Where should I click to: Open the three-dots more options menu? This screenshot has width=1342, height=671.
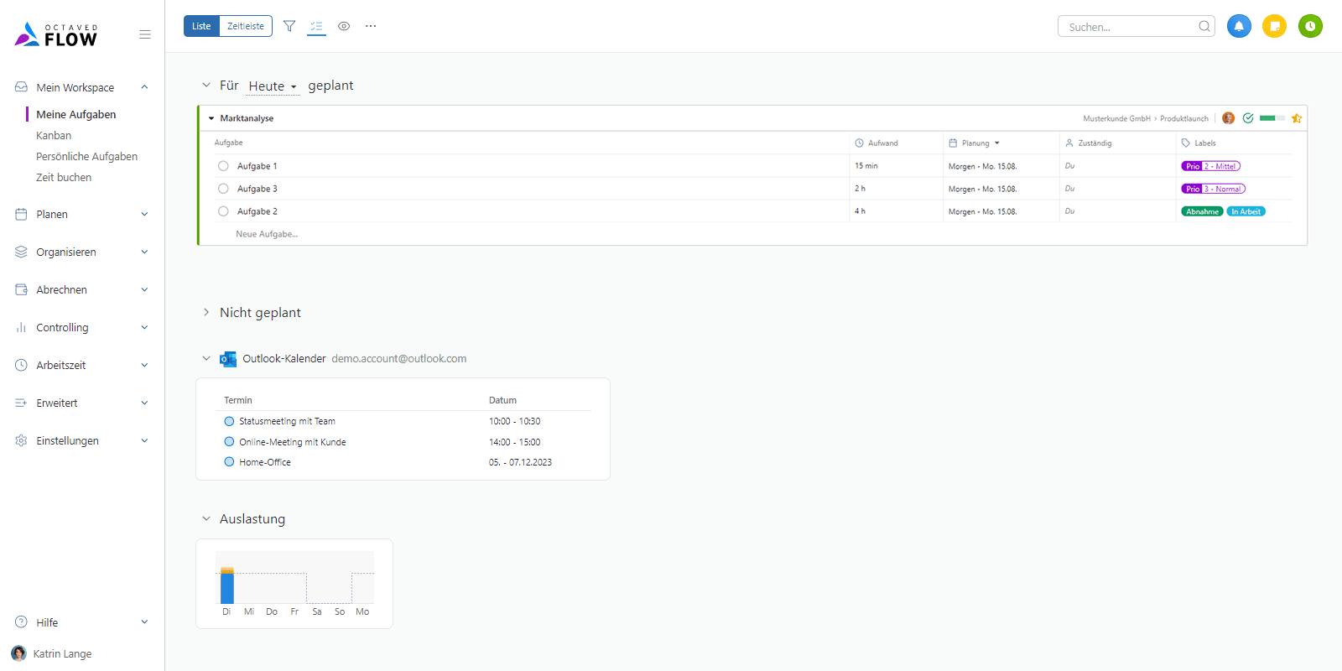371,26
